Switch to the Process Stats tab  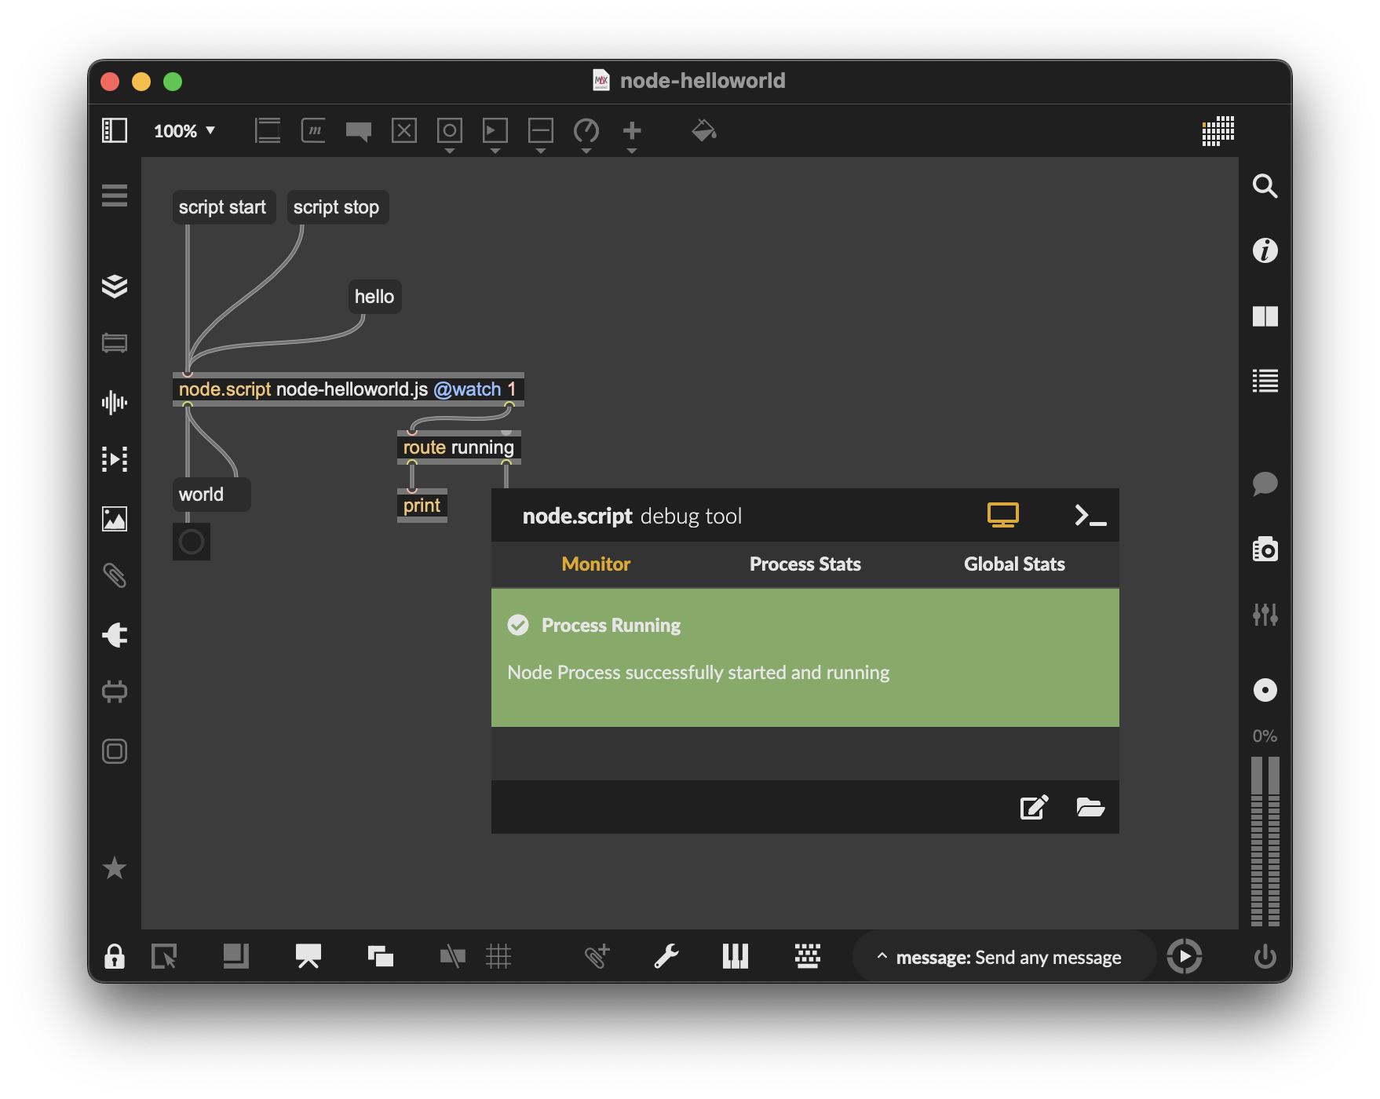pos(805,564)
